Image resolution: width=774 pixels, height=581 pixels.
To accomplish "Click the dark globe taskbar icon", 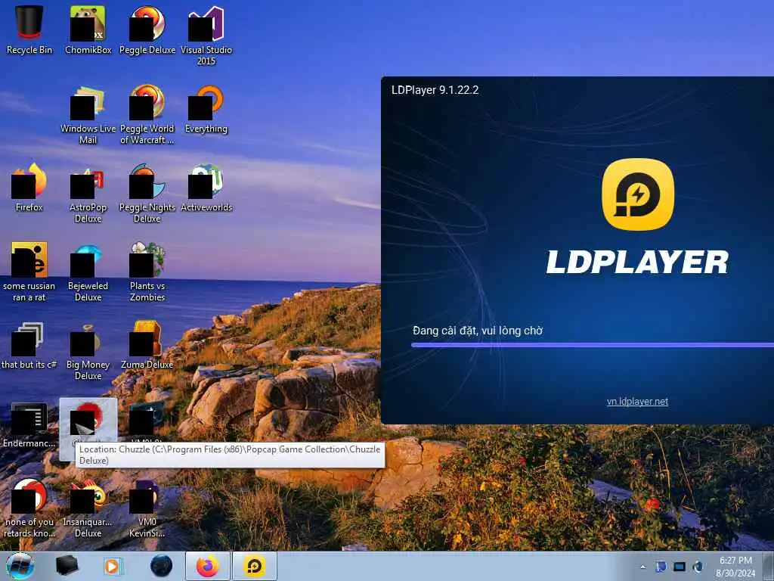I will [x=161, y=566].
